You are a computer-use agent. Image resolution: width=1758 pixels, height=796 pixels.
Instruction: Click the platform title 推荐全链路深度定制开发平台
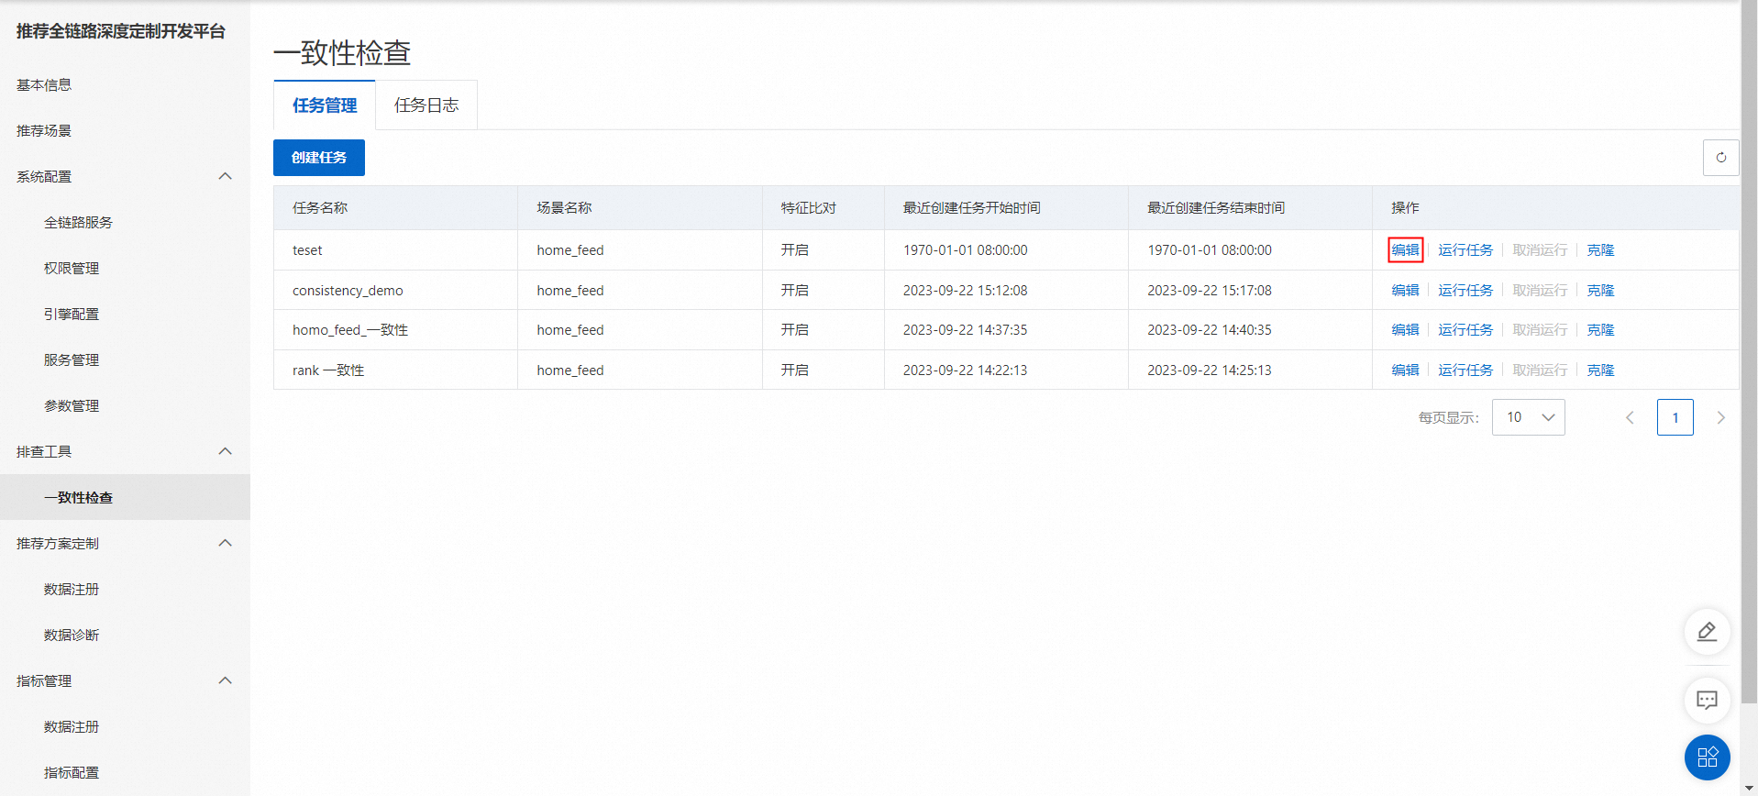[x=120, y=31]
